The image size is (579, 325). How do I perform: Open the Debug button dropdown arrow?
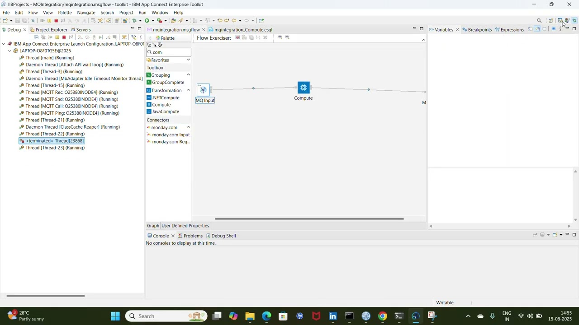(140, 21)
